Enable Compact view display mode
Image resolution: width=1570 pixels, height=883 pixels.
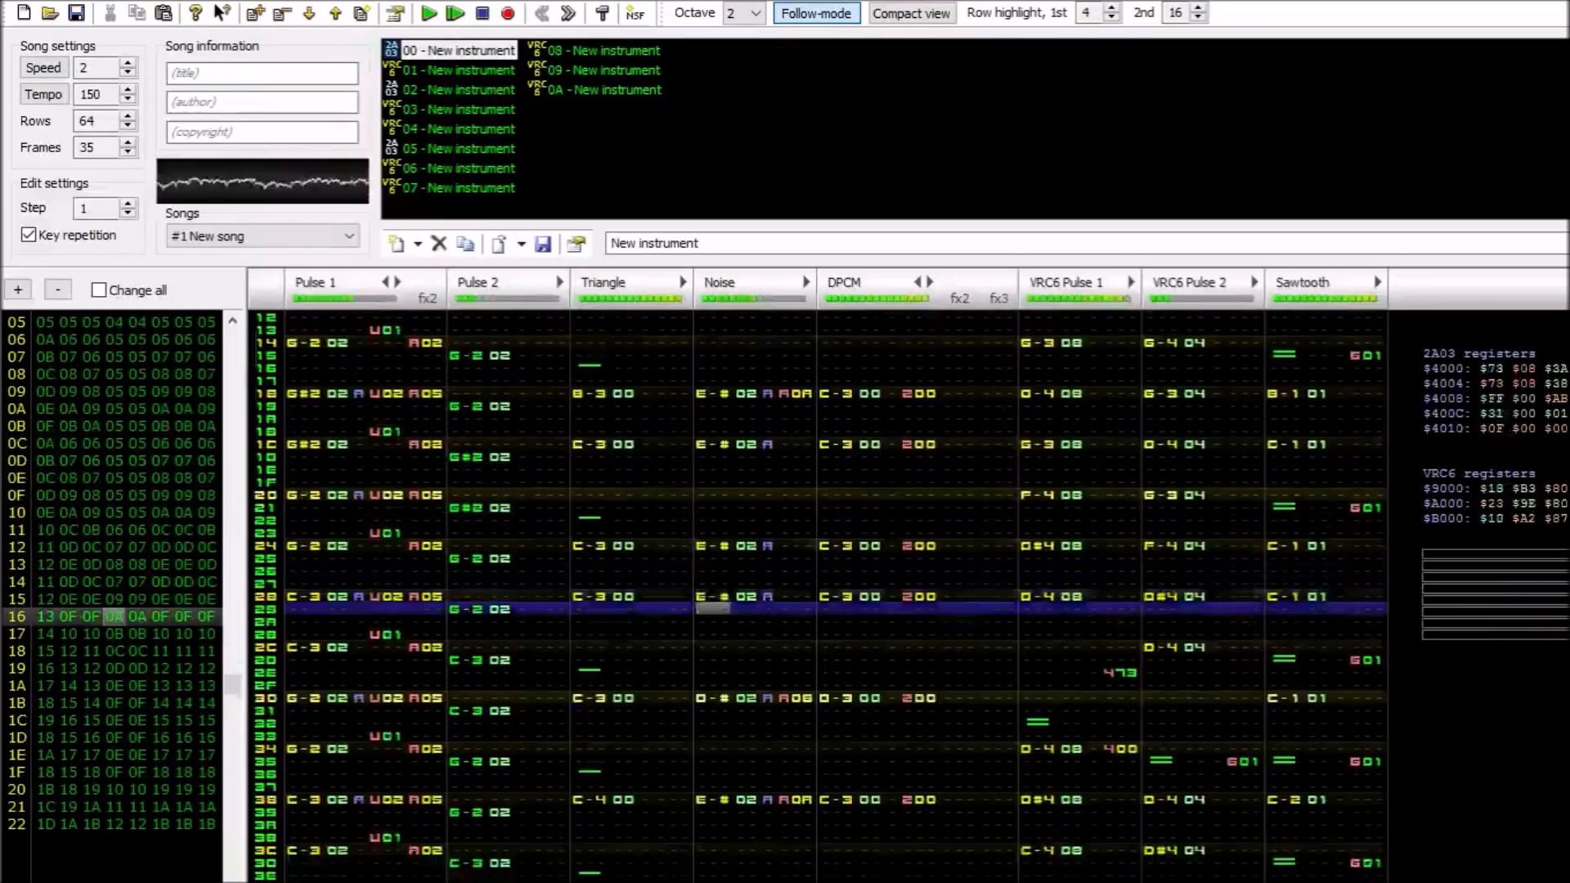pyautogui.click(x=911, y=13)
